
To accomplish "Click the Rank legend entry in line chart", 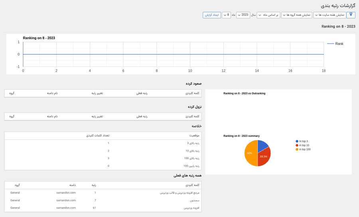I will (335, 44).
